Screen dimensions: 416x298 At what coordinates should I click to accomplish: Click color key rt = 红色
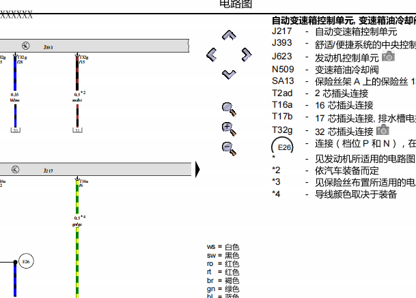click(223, 272)
